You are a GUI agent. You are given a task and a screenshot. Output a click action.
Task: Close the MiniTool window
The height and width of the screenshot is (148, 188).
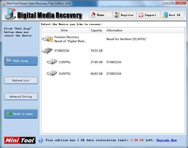(x=181, y=3)
